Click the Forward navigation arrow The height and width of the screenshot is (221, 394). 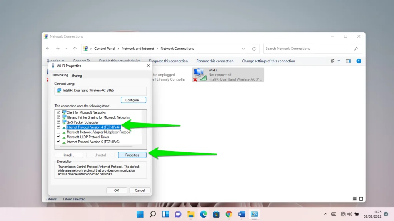pyautogui.click(x=58, y=49)
